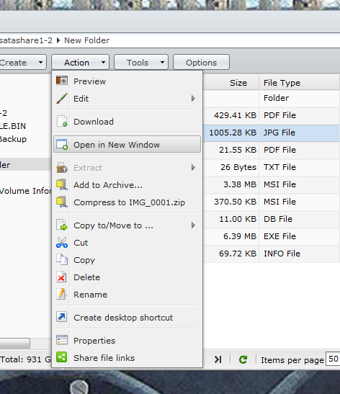Click the Add to Archive icon
Viewport: 340px width, 394px height.
62,184
